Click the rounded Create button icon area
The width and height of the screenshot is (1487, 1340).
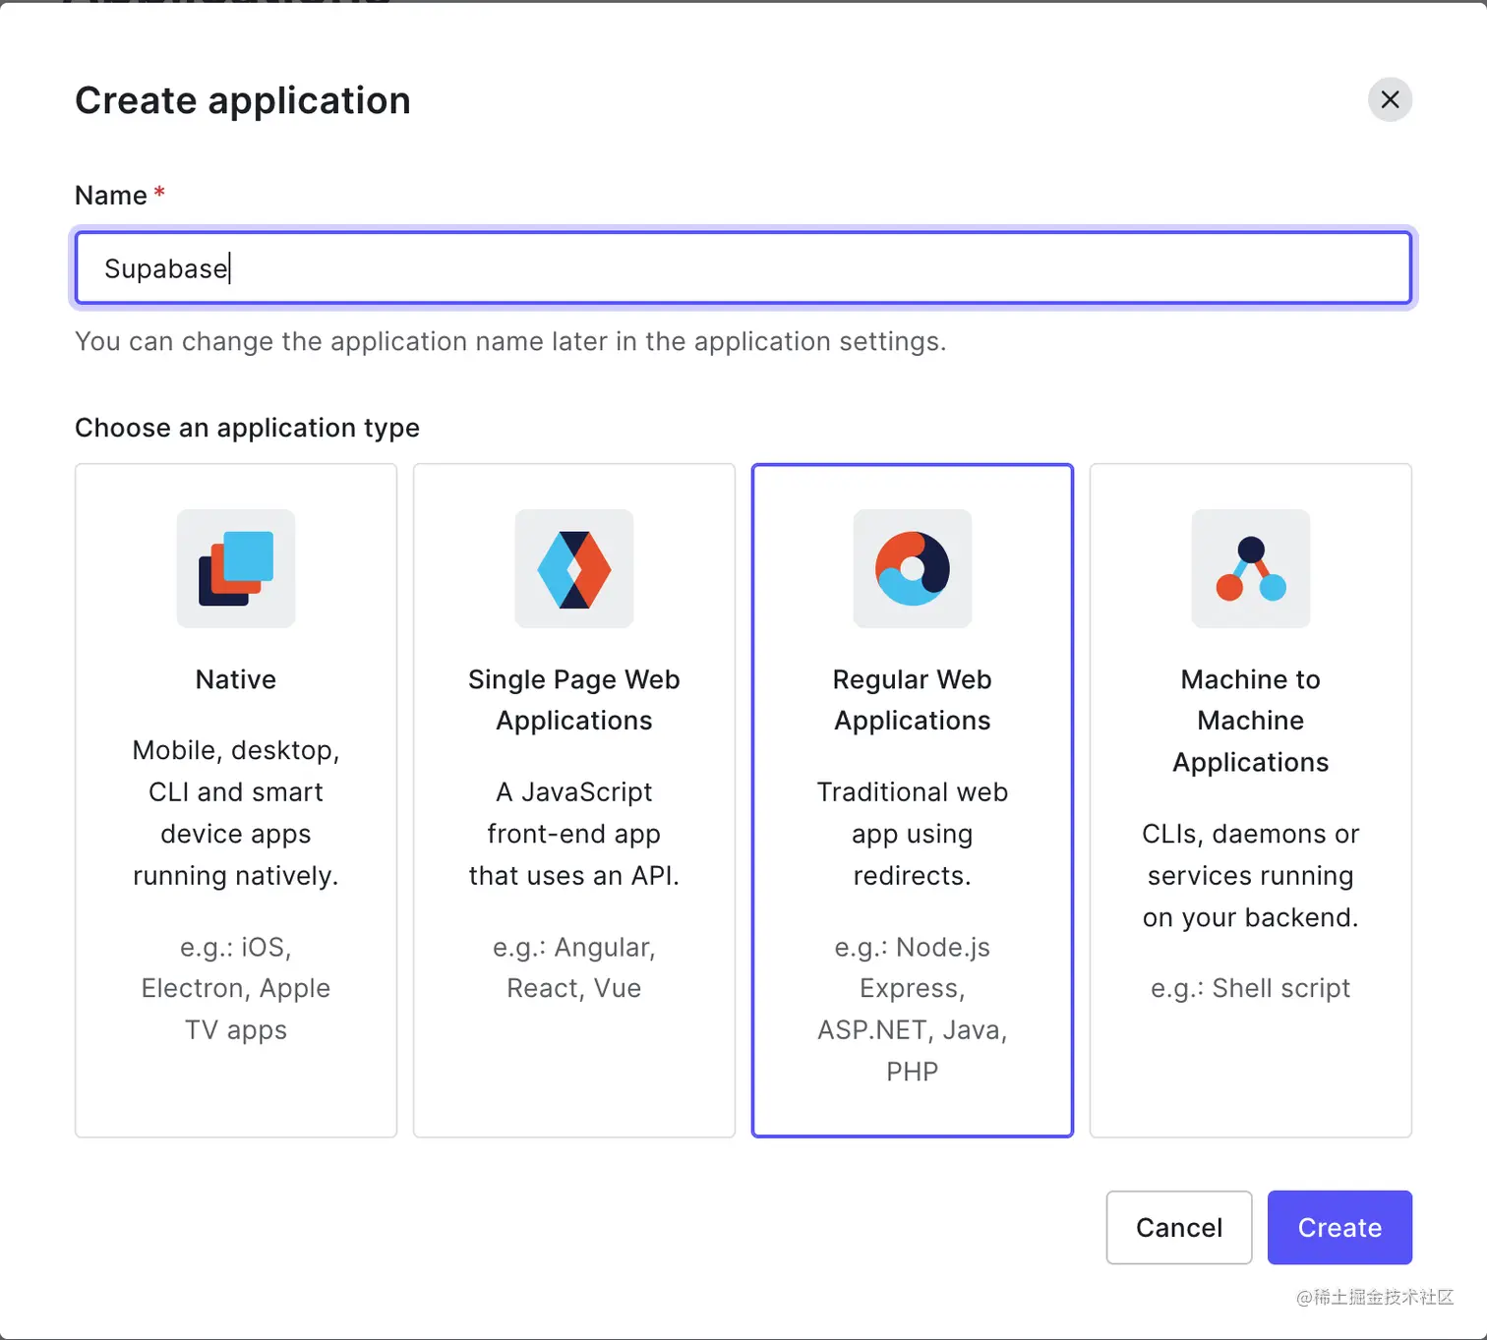click(x=1339, y=1227)
